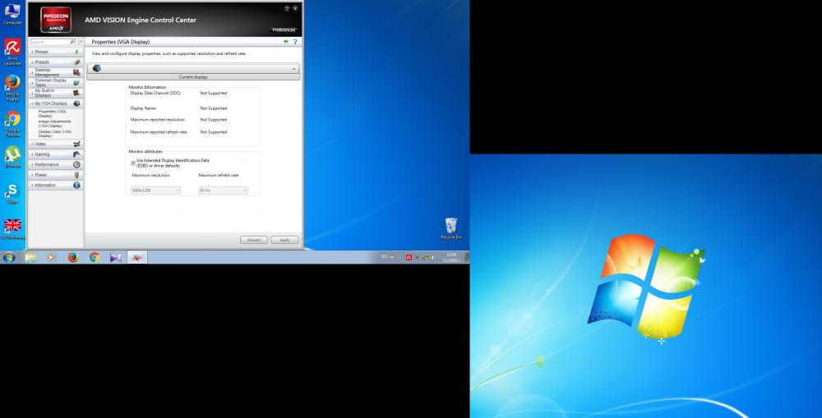Click the search magnifier icon in sidebar
This screenshot has height=418, width=822.
tap(72, 41)
